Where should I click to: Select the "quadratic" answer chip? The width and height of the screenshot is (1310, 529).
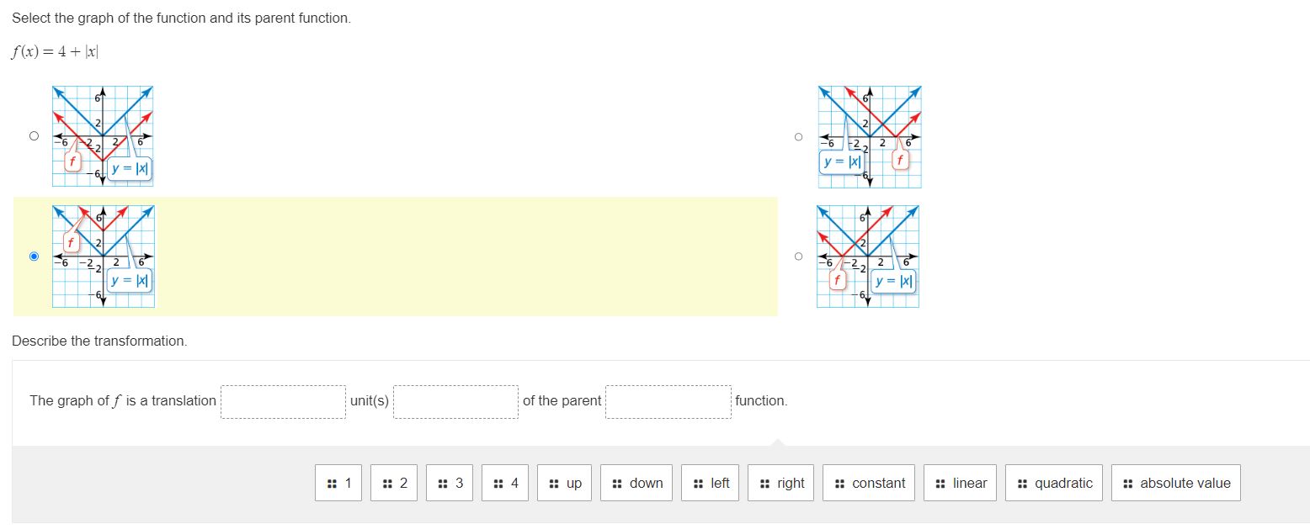coord(1053,482)
